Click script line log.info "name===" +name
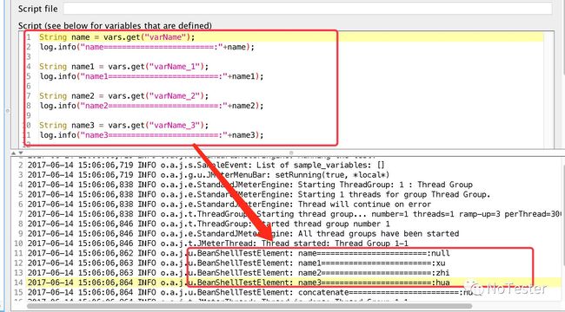This screenshot has height=312, width=565. pos(147,47)
